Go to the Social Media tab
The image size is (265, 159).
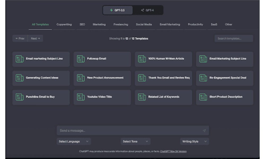coord(144,24)
